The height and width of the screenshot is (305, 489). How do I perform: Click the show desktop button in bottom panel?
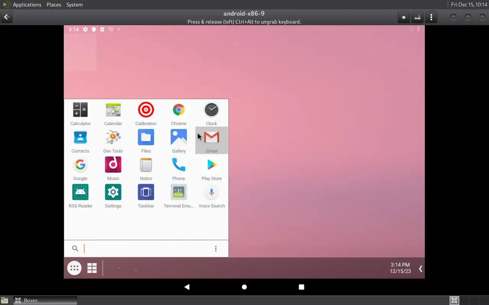coord(4,300)
